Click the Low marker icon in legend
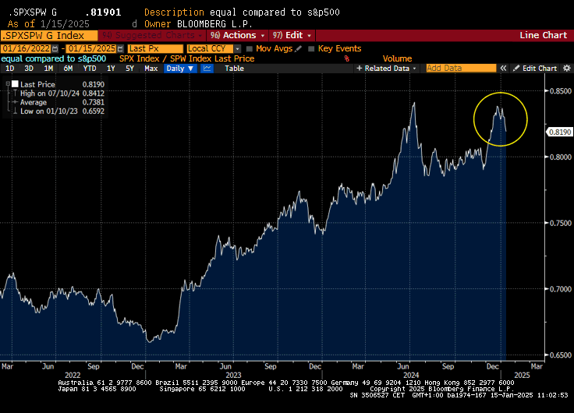This screenshot has height=413, width=574. click(x=15, y=111)
